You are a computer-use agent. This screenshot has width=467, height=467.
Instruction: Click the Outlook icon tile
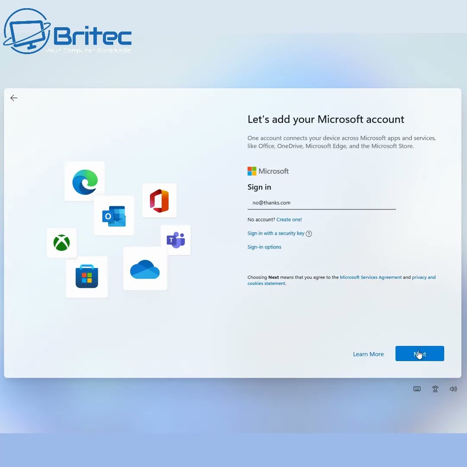[x=114, y=216]
